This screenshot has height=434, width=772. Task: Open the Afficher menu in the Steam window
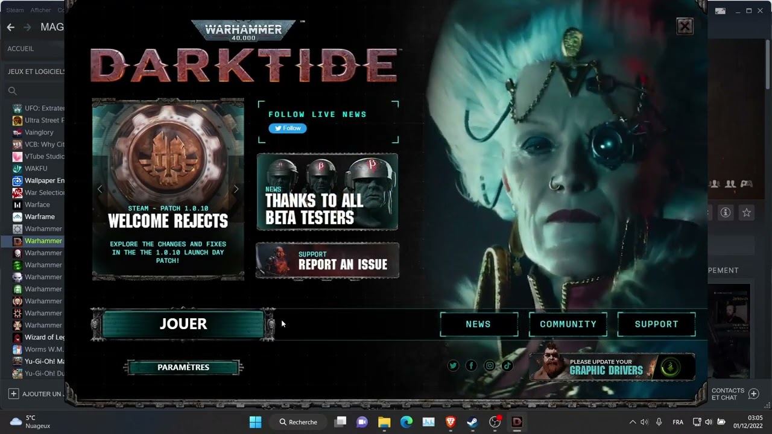[x=41, y=10]
